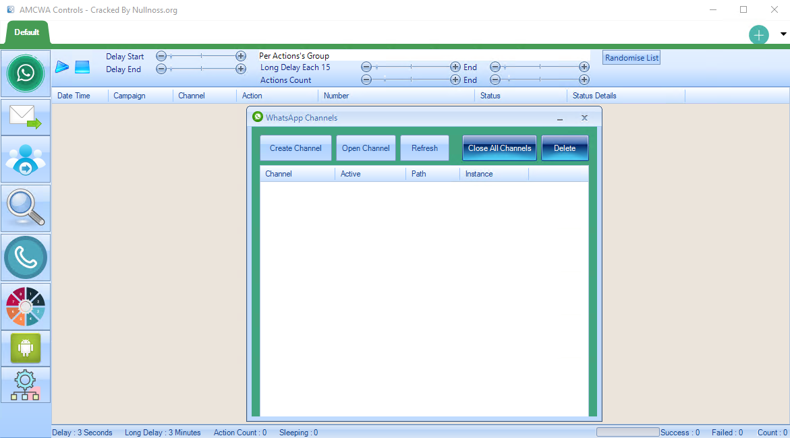Open the contacts group transfer sidebar icon
This screenshot has width=790, height=438.
pos(26,160)
